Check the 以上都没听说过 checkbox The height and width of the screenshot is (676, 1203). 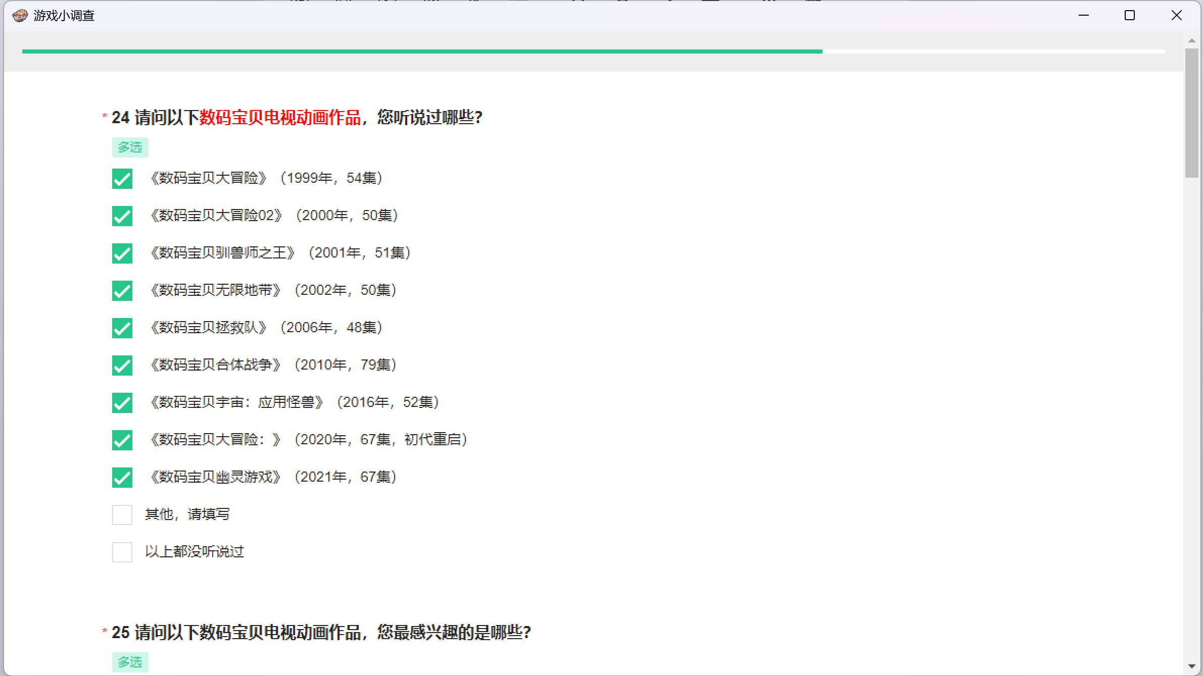(x=122, y=552)
